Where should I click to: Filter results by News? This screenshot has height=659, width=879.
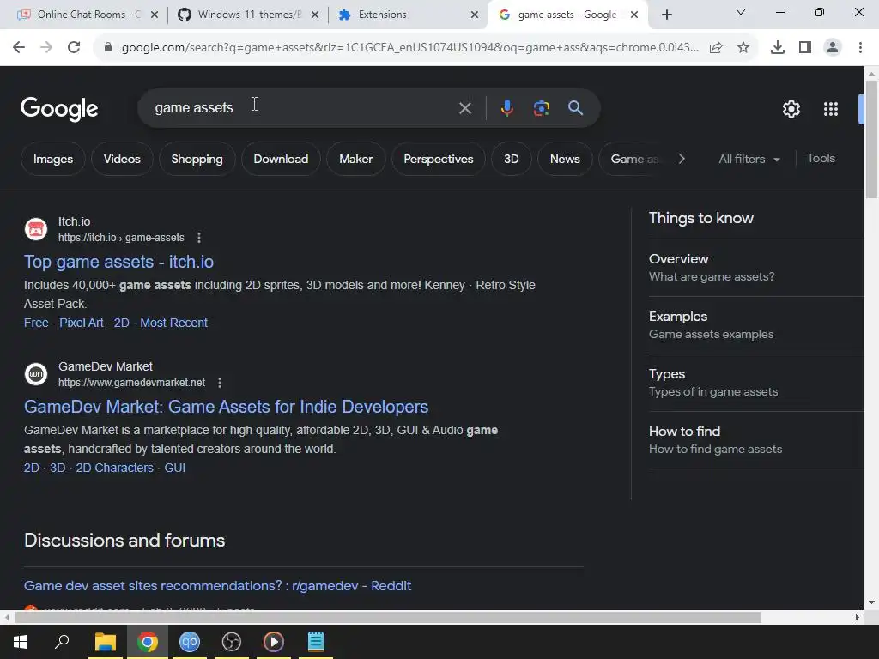(x=565, y=159)
